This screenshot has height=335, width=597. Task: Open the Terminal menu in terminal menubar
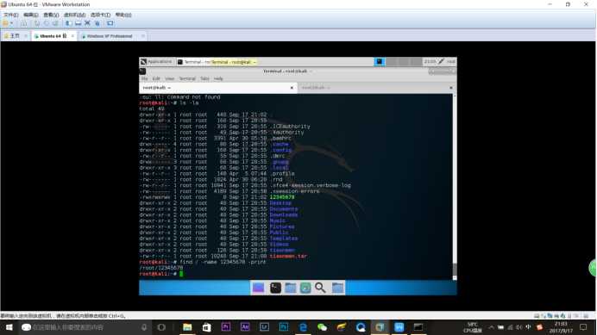click(187, 78)
